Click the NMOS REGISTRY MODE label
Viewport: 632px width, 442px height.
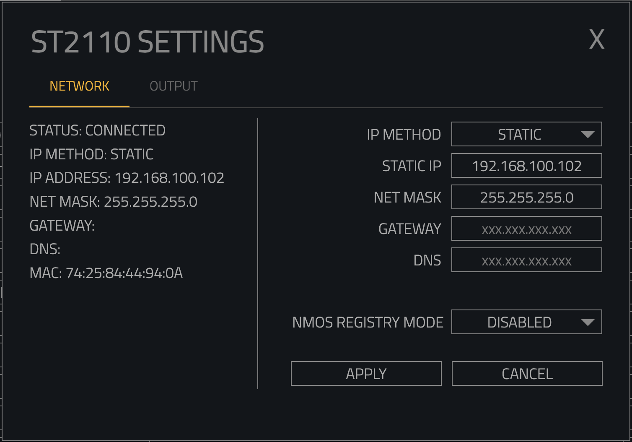[368, 322]
